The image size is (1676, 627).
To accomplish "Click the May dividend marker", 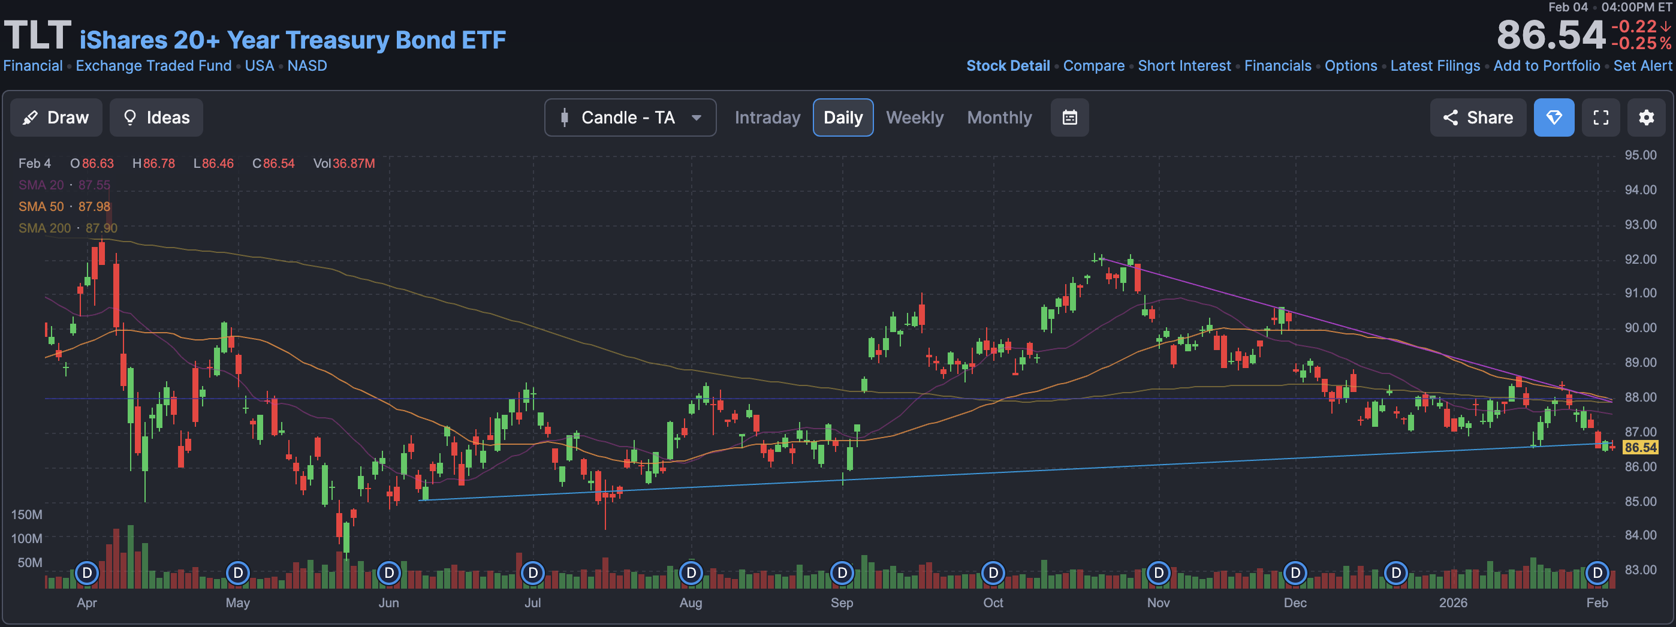I will click(x=238, y=573).
